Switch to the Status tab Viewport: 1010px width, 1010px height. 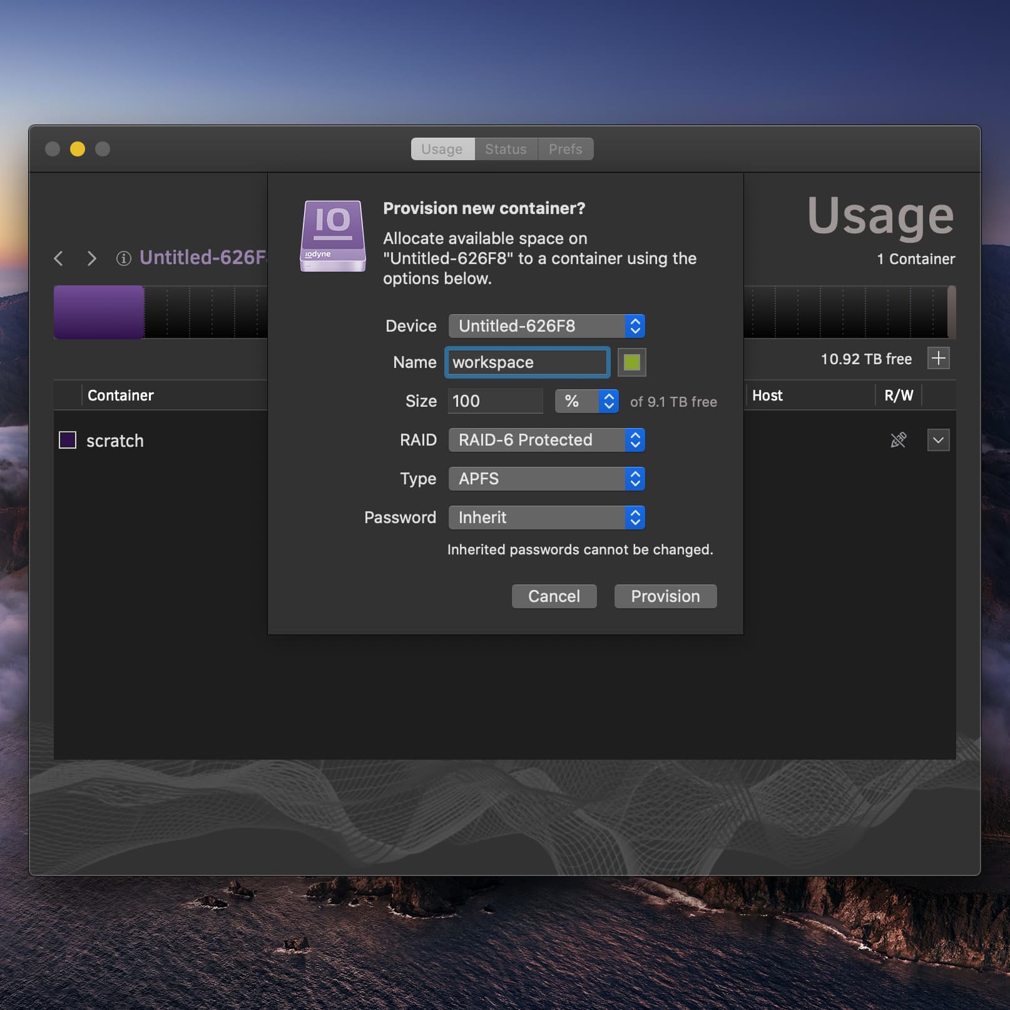(506, 149)
